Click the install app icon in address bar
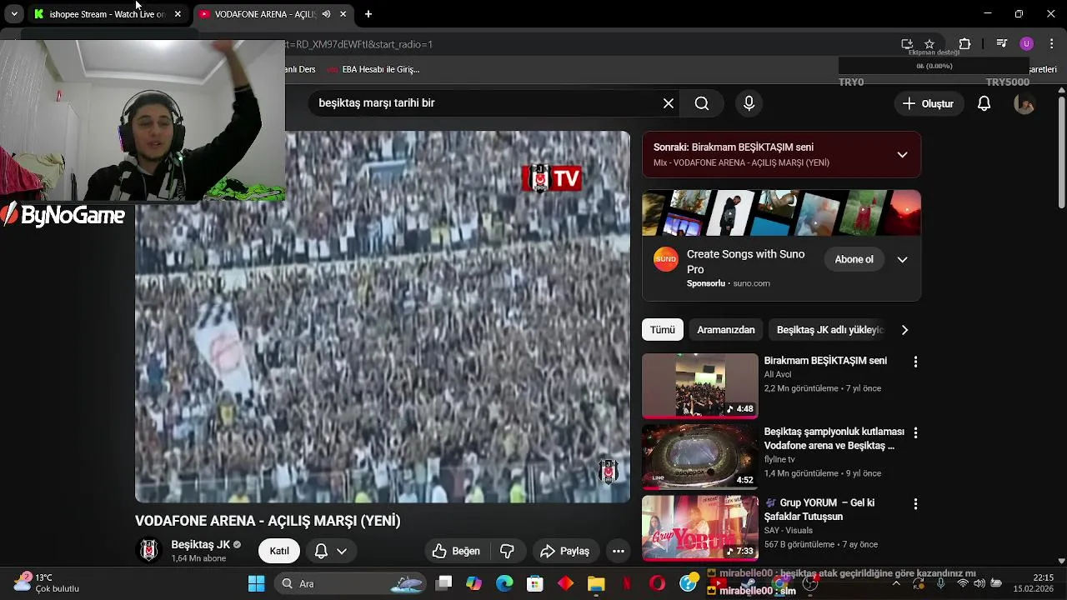1067x600 pixels. [x=907, y=44]
